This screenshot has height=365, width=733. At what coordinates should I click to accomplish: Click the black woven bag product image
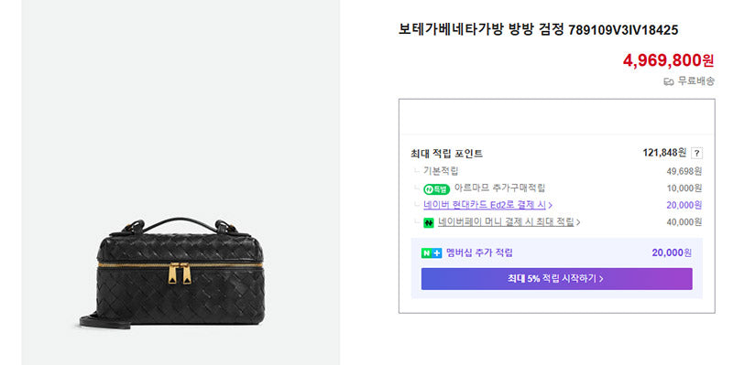pyautogui.click(x=172, y=273)
